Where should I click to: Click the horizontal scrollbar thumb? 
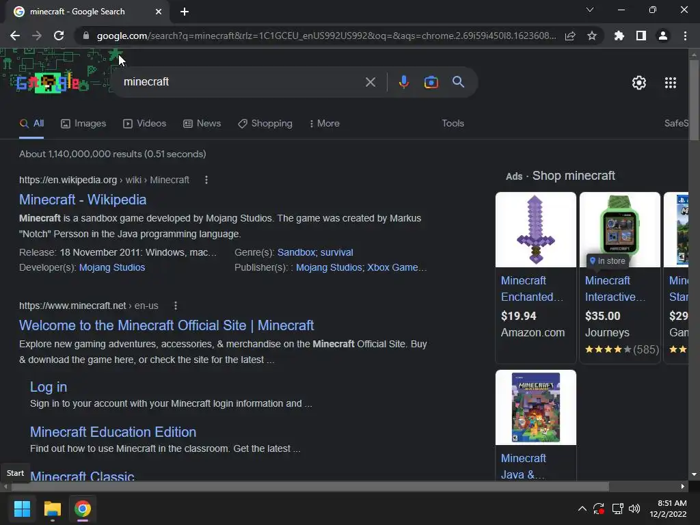310,486
